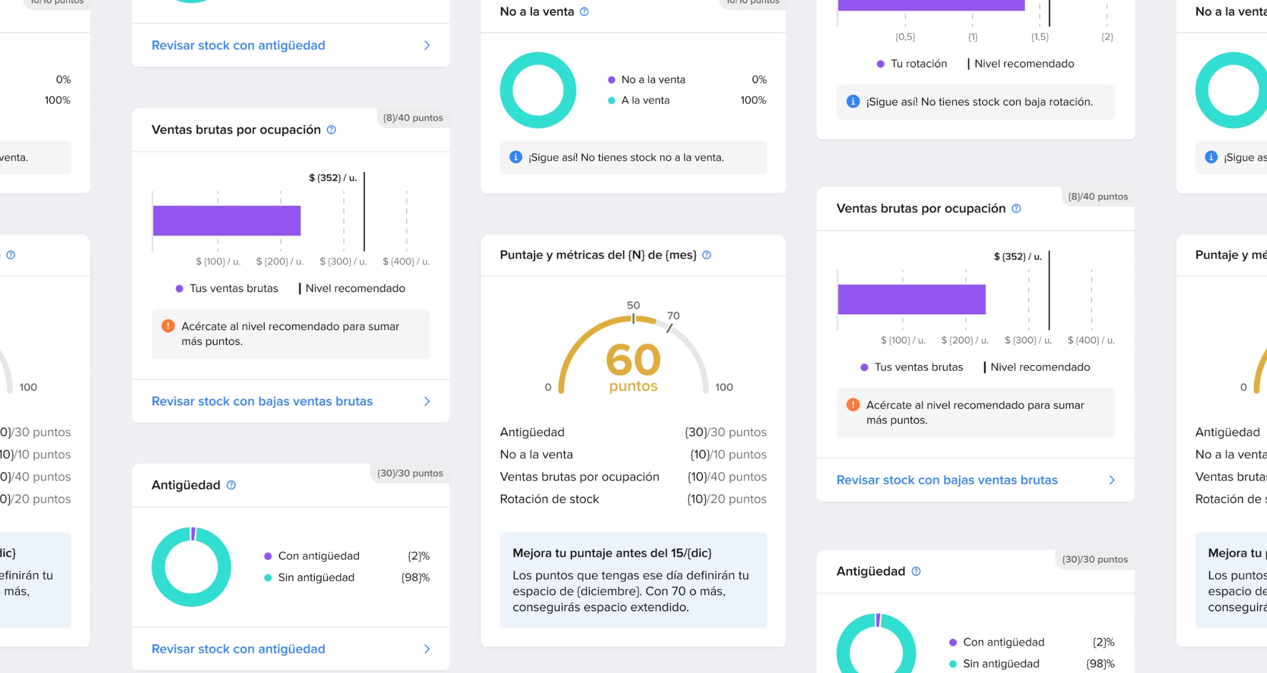Open chevron on bottom 'Revisar stock con antigüedad'
The width and height of the screenshot is (1267, 673).
[x=427, y=649]
